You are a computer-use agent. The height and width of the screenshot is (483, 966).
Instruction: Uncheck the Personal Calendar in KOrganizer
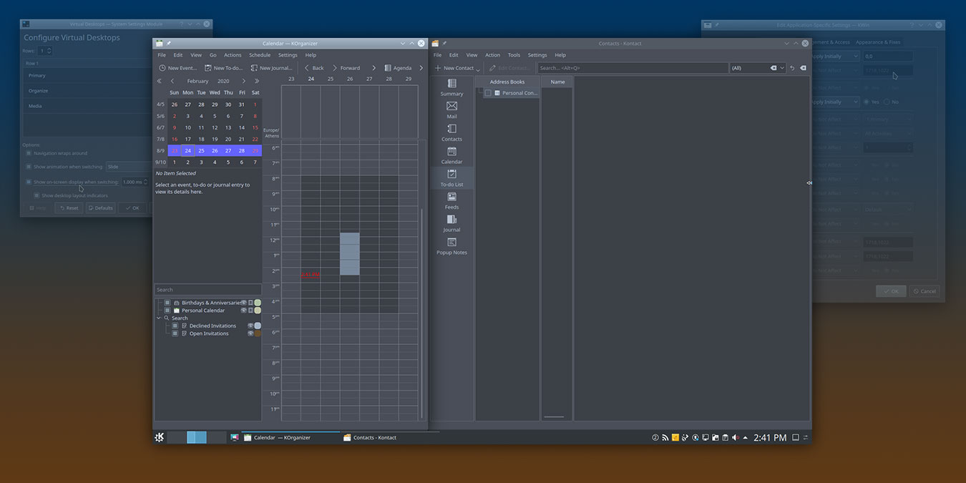[167, 309]
